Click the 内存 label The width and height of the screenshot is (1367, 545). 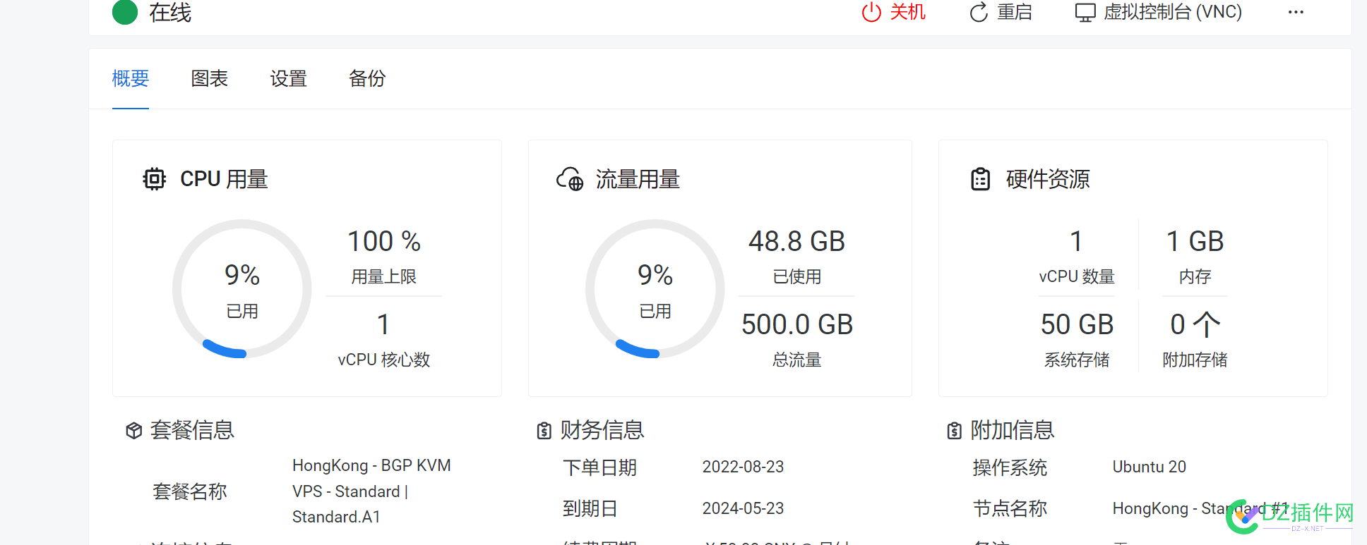click(1195, 277)
